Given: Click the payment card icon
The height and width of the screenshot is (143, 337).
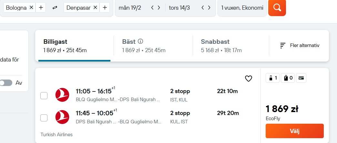Looking at the screenshot, I should [x=301, y=78].
